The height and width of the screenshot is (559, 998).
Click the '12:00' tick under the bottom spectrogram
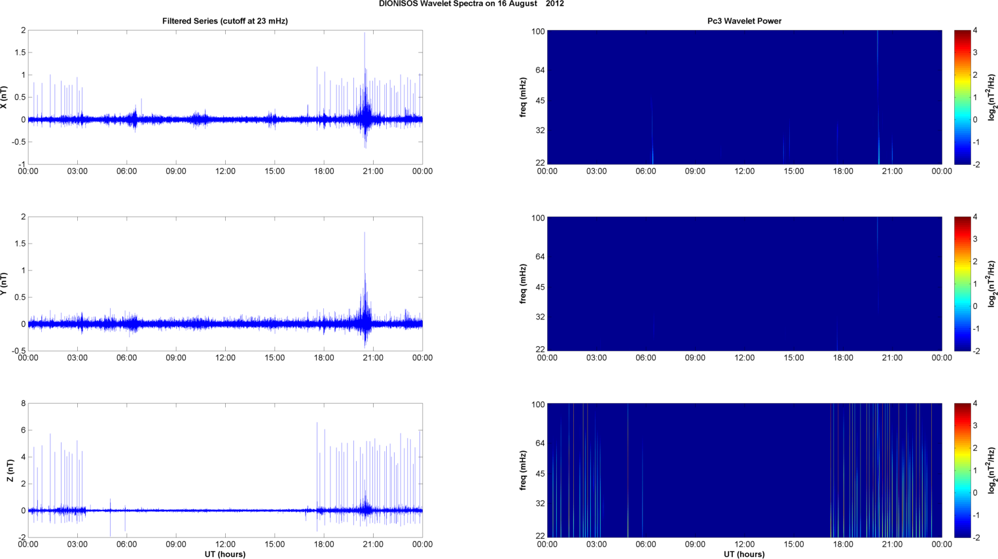click(x=744, y=544)
